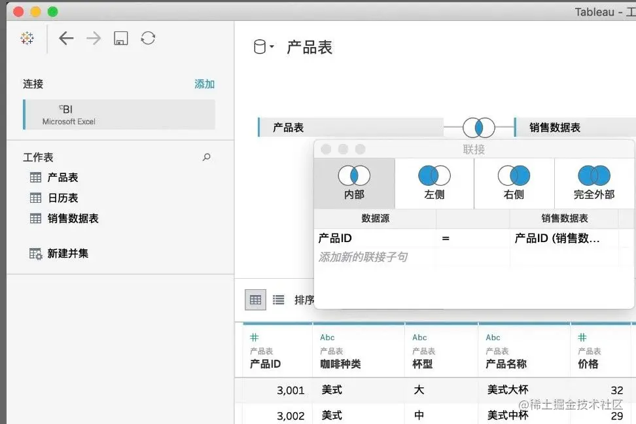Create a new union with 新建并集
Viewport: 636px width, 424px height.
68,254
